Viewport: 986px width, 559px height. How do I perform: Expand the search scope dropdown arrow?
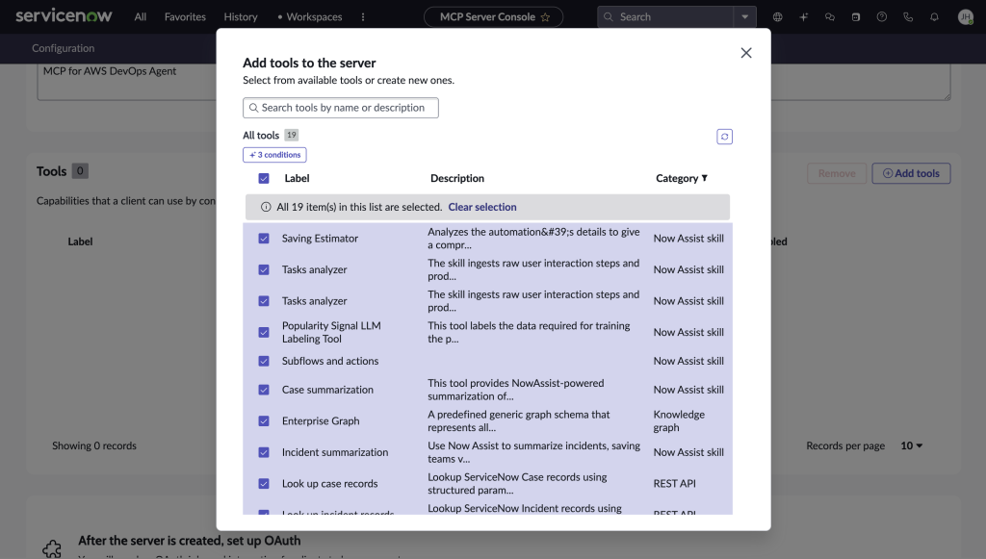pyautogui.click(x=744, y=17)
